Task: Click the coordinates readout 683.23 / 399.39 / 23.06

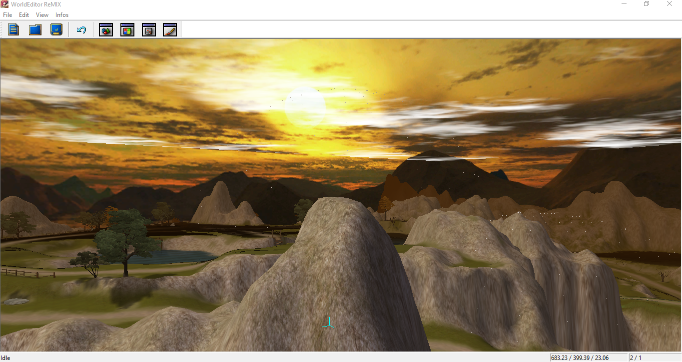Action: [x=580, y=358]
